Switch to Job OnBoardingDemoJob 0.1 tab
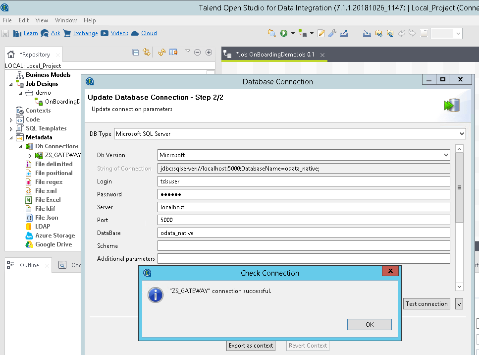479x355 pixels. (274, 55)
